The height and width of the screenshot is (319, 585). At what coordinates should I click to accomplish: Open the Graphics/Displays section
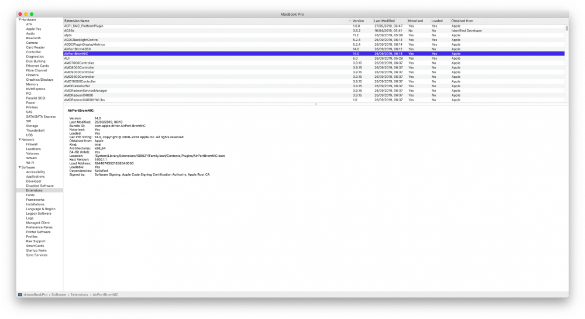pos(40,80)
